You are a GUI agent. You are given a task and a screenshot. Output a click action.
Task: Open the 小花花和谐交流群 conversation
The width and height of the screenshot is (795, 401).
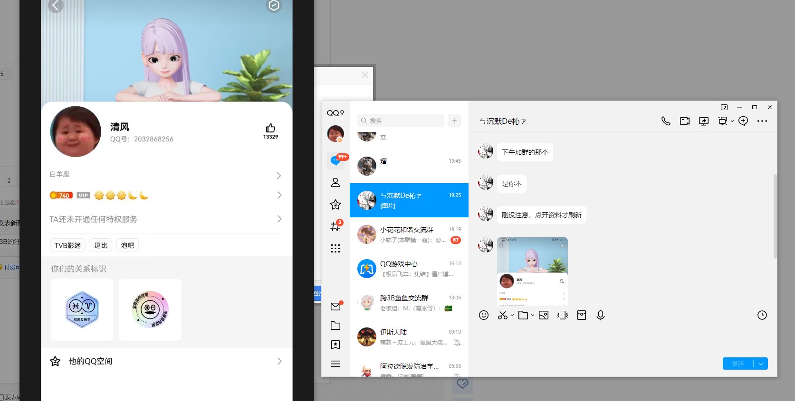pos(409,234)
